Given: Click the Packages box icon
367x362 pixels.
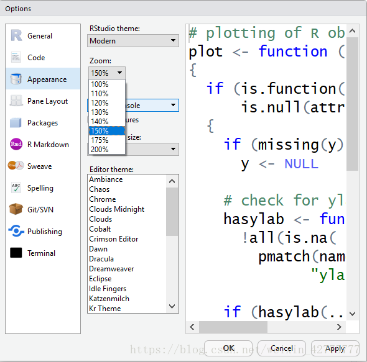Looking at the screenshot, I should (16, 123).
